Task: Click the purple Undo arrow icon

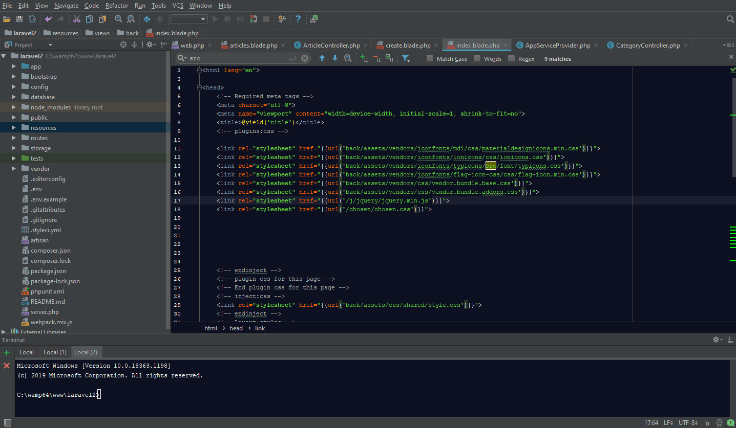Action: click(x=48, y=19)
